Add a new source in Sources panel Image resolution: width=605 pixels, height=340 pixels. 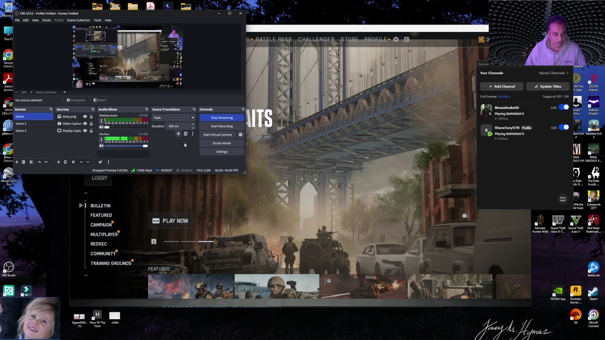(x=59, y=162)
